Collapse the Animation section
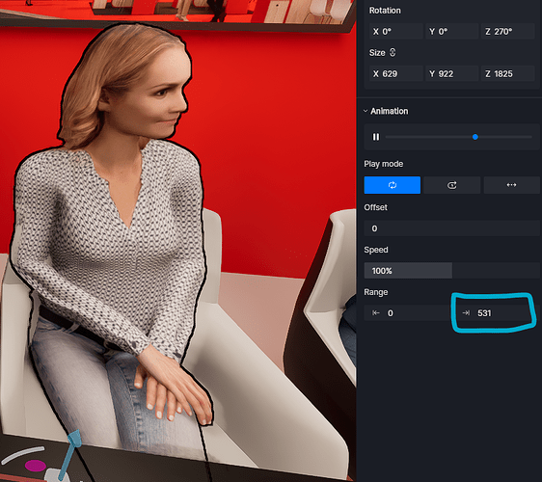The width and height of the screenshot is (542, 482). 366,111
